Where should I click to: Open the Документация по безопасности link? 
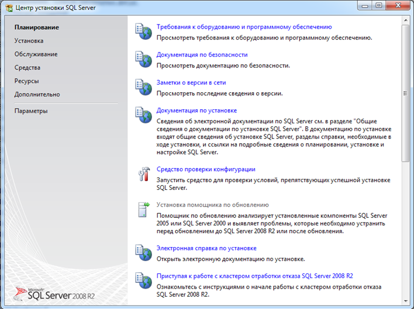point(202,55)
